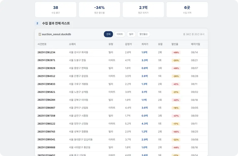Click case number 2025타경05033

46,84
